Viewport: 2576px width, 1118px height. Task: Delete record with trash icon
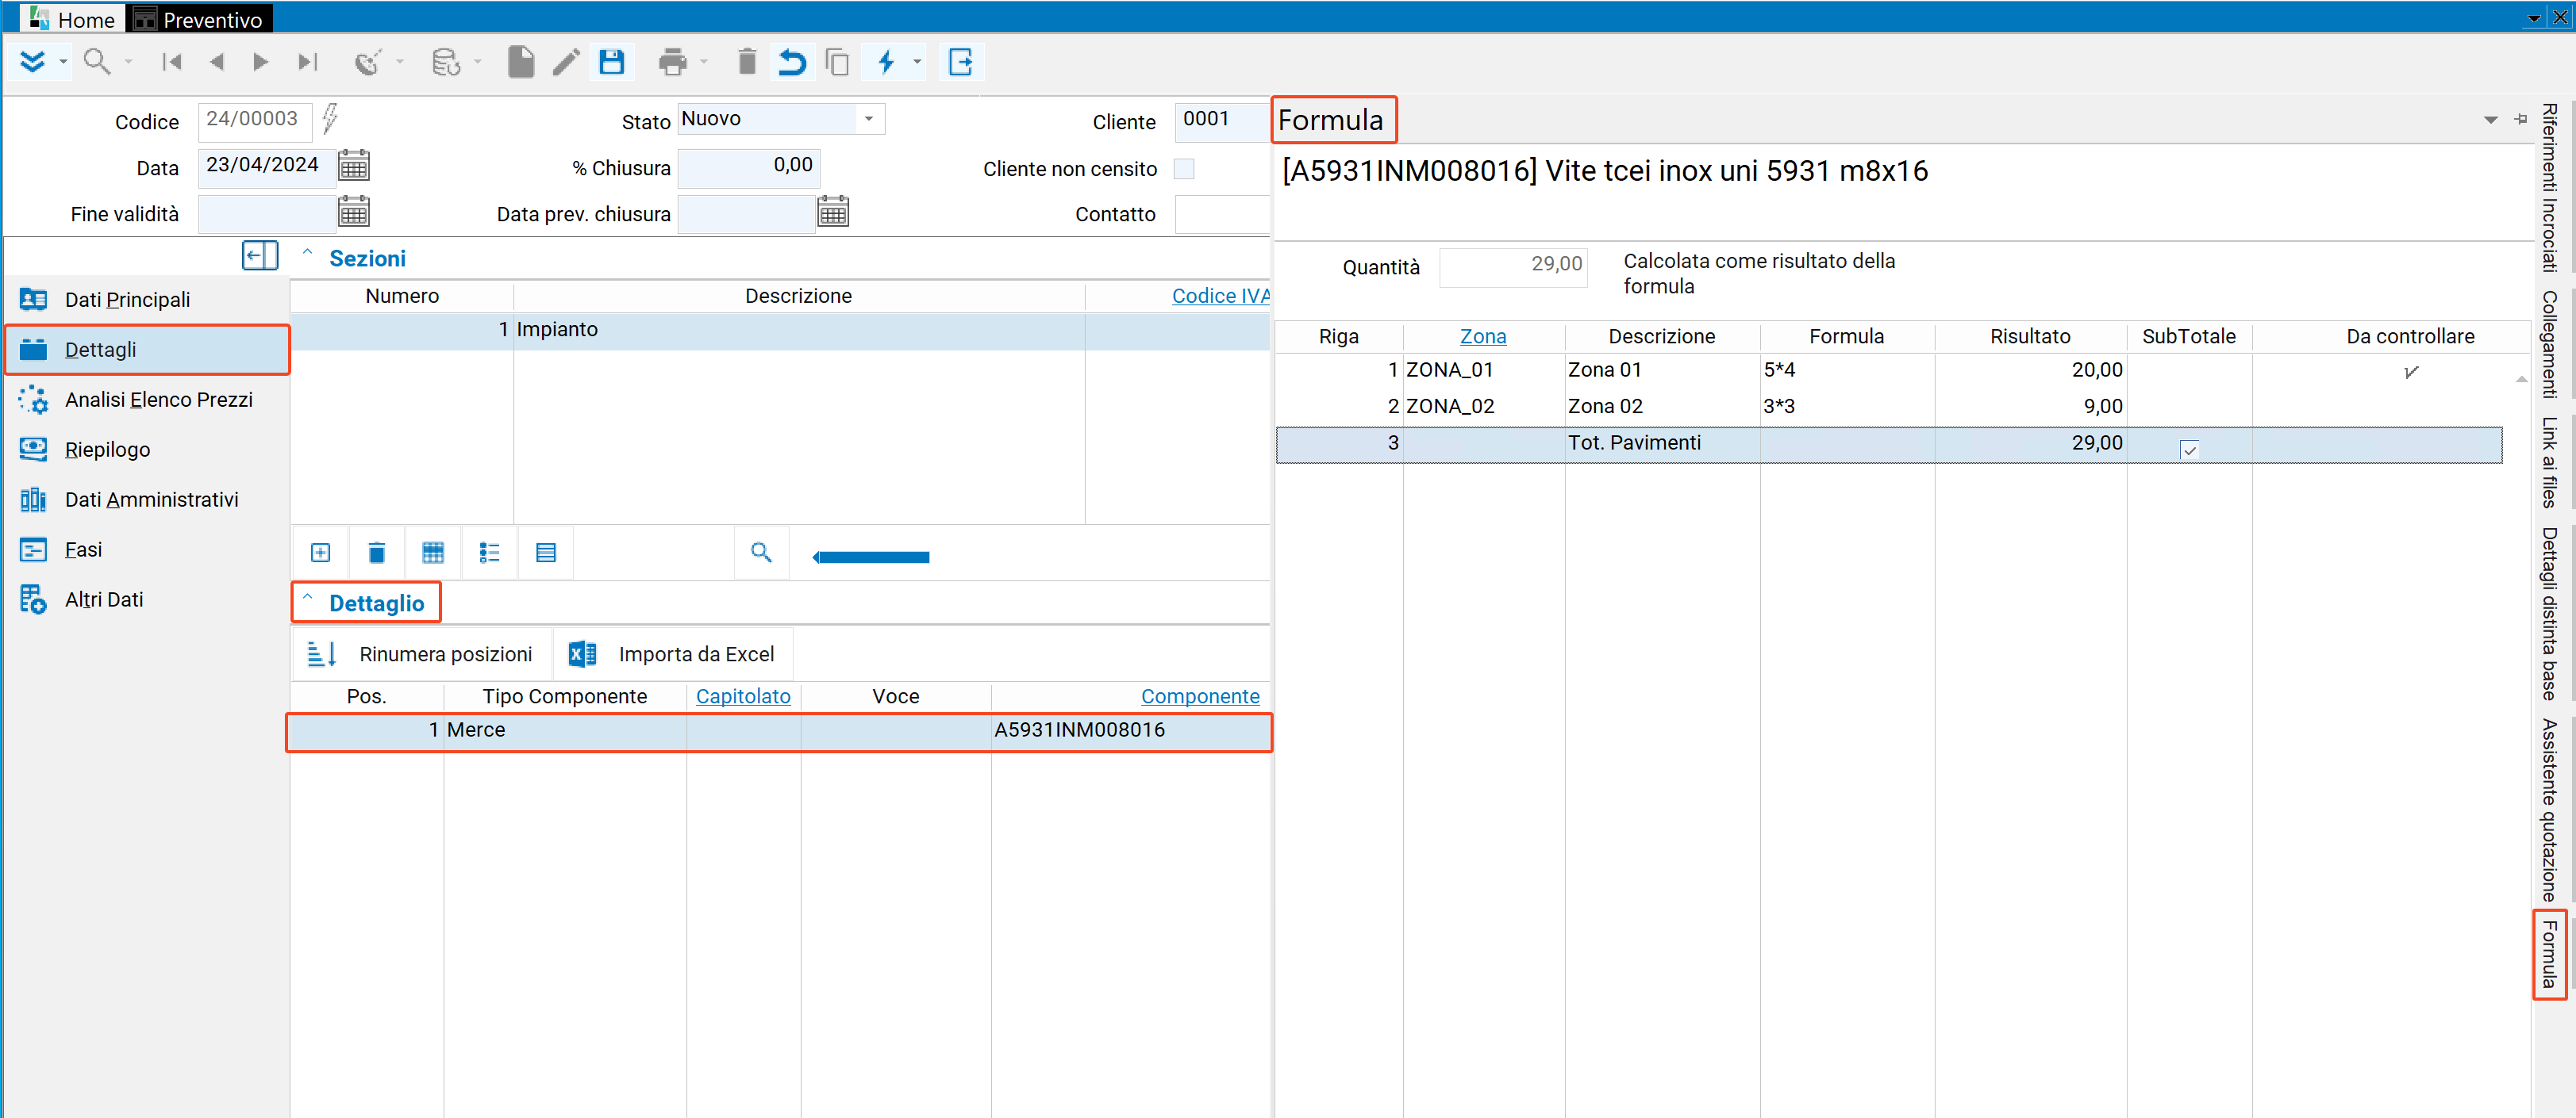coord(746,62)
